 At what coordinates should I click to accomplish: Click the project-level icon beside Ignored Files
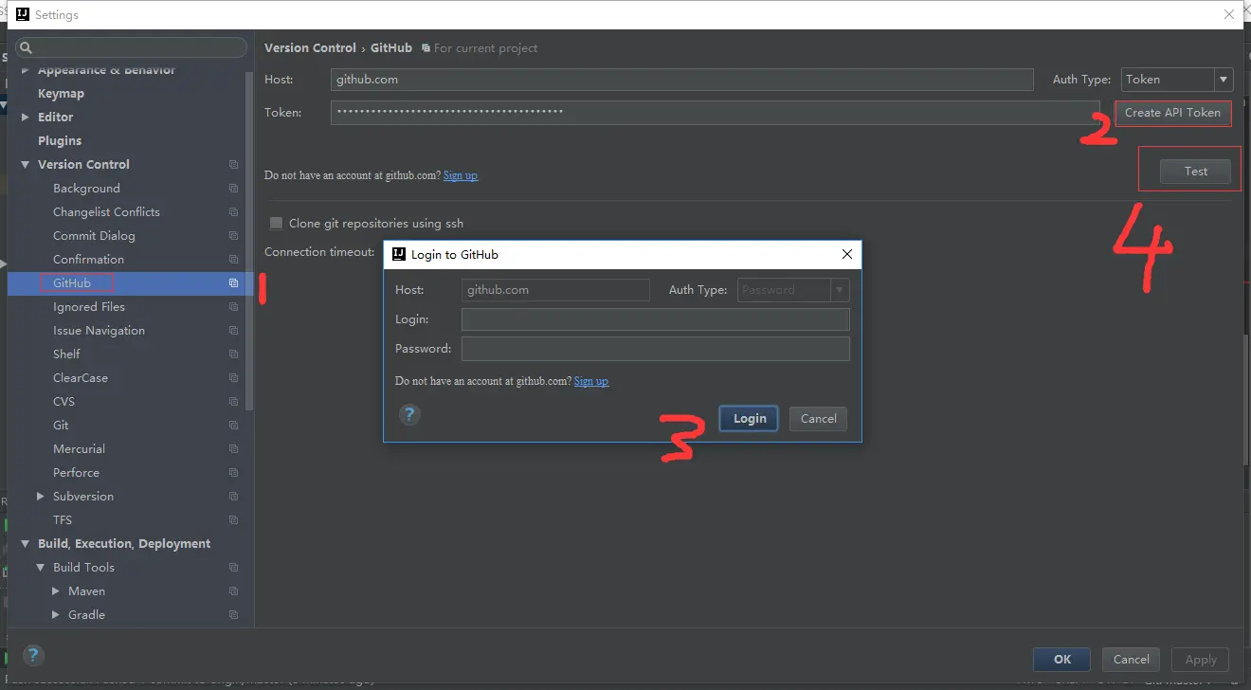(233, 307)
